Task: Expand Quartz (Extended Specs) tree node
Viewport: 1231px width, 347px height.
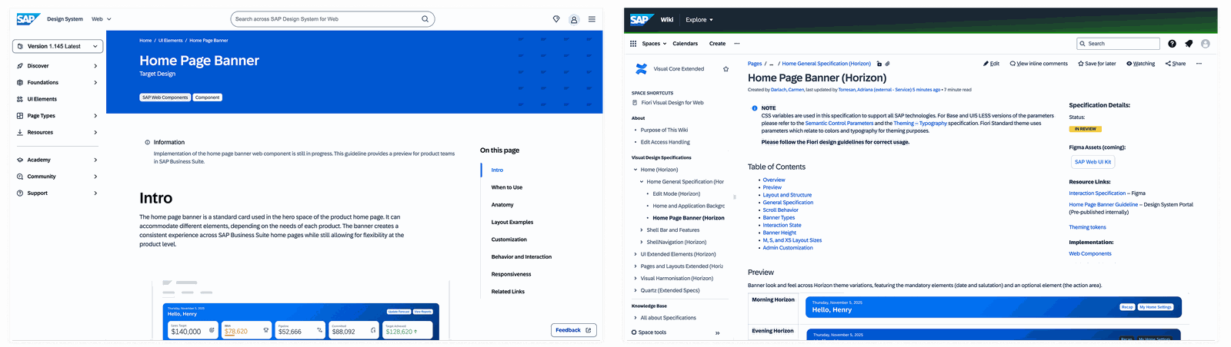Action: pos(636,291)
